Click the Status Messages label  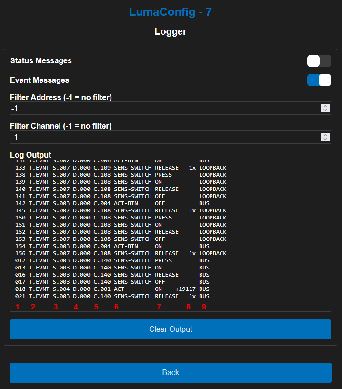(x=41, y=61)
